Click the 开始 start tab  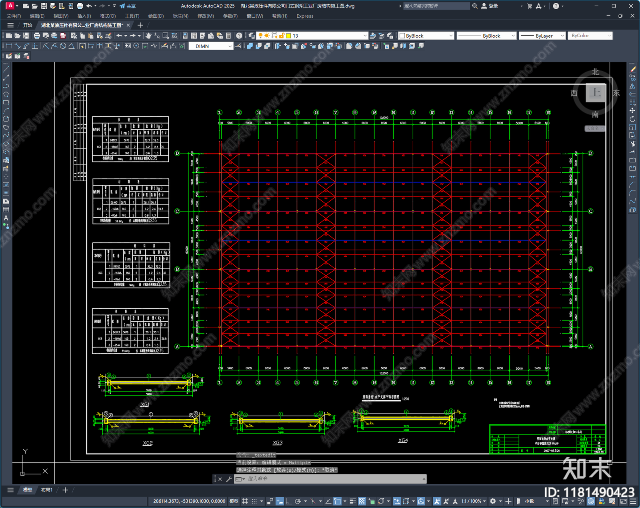(28, 25)
